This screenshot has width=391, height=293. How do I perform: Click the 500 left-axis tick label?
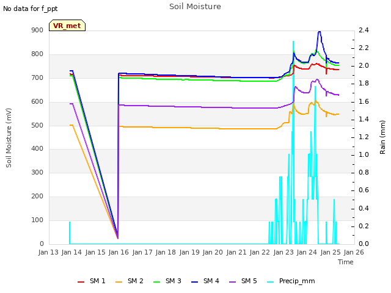37,125
